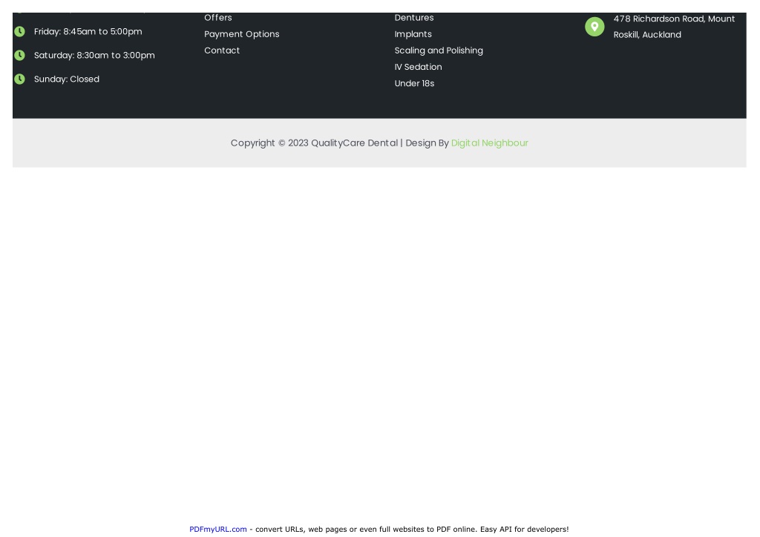Open the Payment Options link
The height and width of the screenshot is (537, 760).
point(242,34)
